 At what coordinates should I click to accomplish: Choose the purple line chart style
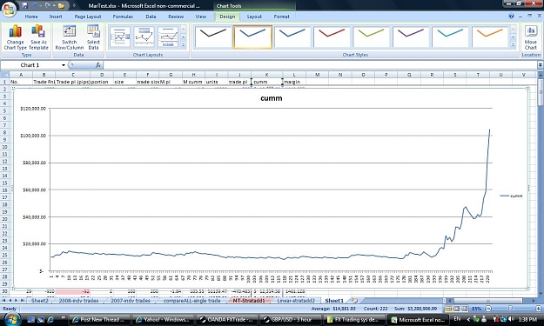pos(411,37)
